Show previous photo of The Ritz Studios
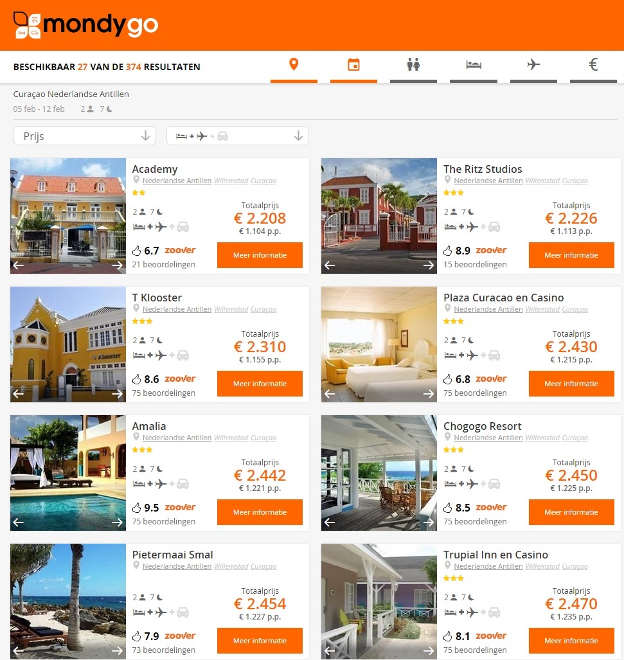 click(330, 265)
